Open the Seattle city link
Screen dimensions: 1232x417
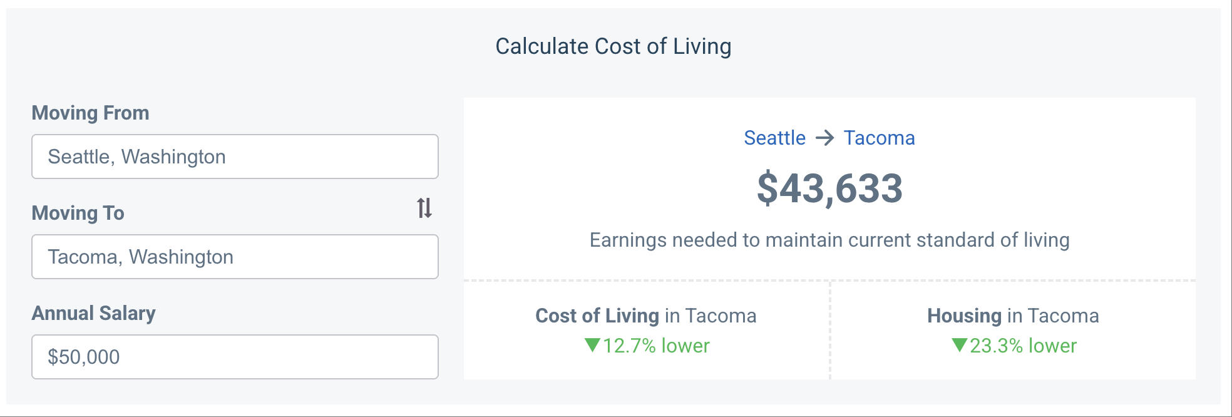coord(774,138)
